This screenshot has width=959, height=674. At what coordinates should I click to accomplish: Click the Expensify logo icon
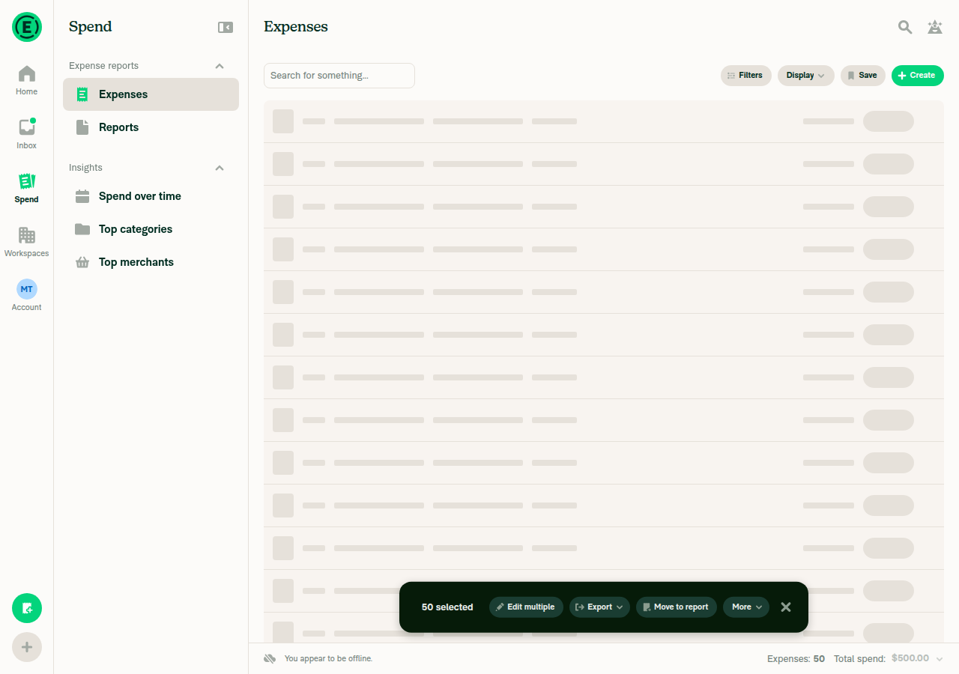pyautogui.click(x=27, y=27)
